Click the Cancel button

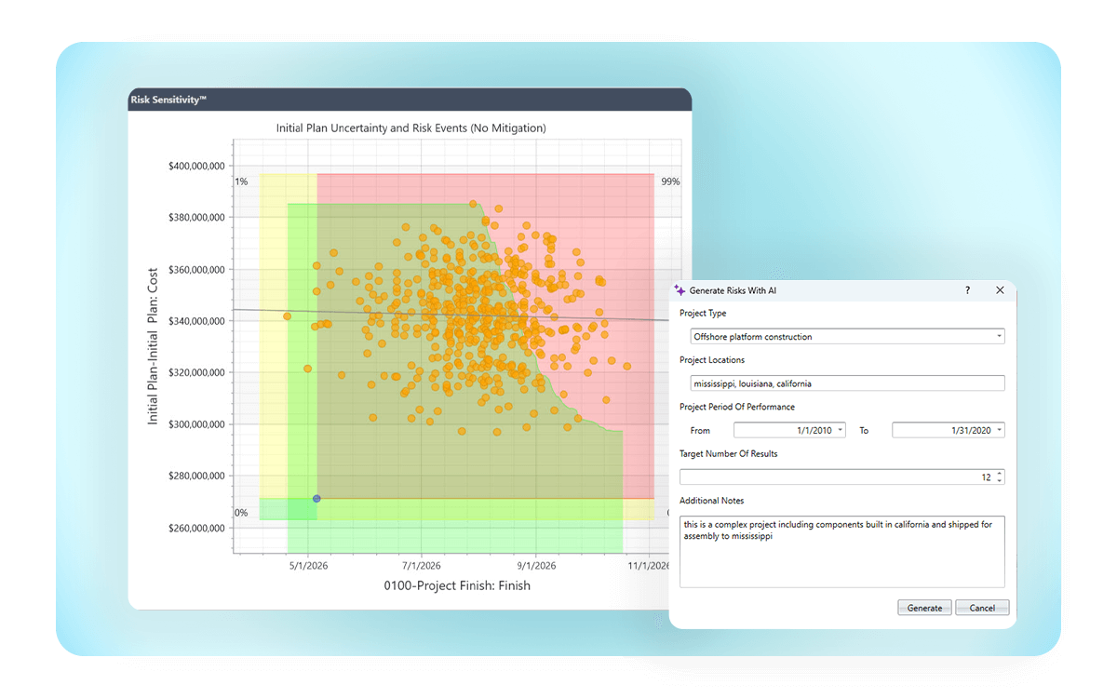coord(982,607)
